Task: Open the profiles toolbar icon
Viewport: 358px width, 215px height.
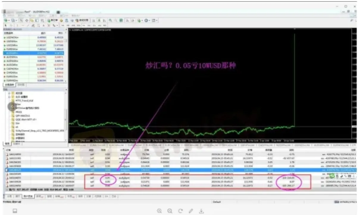Action: click(x=13, y=20)
